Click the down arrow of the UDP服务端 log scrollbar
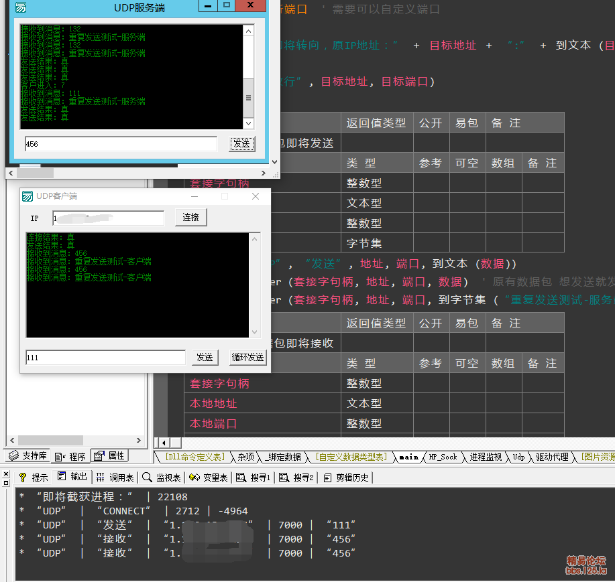Screen dimensions: 615x582 click(249, 123)
